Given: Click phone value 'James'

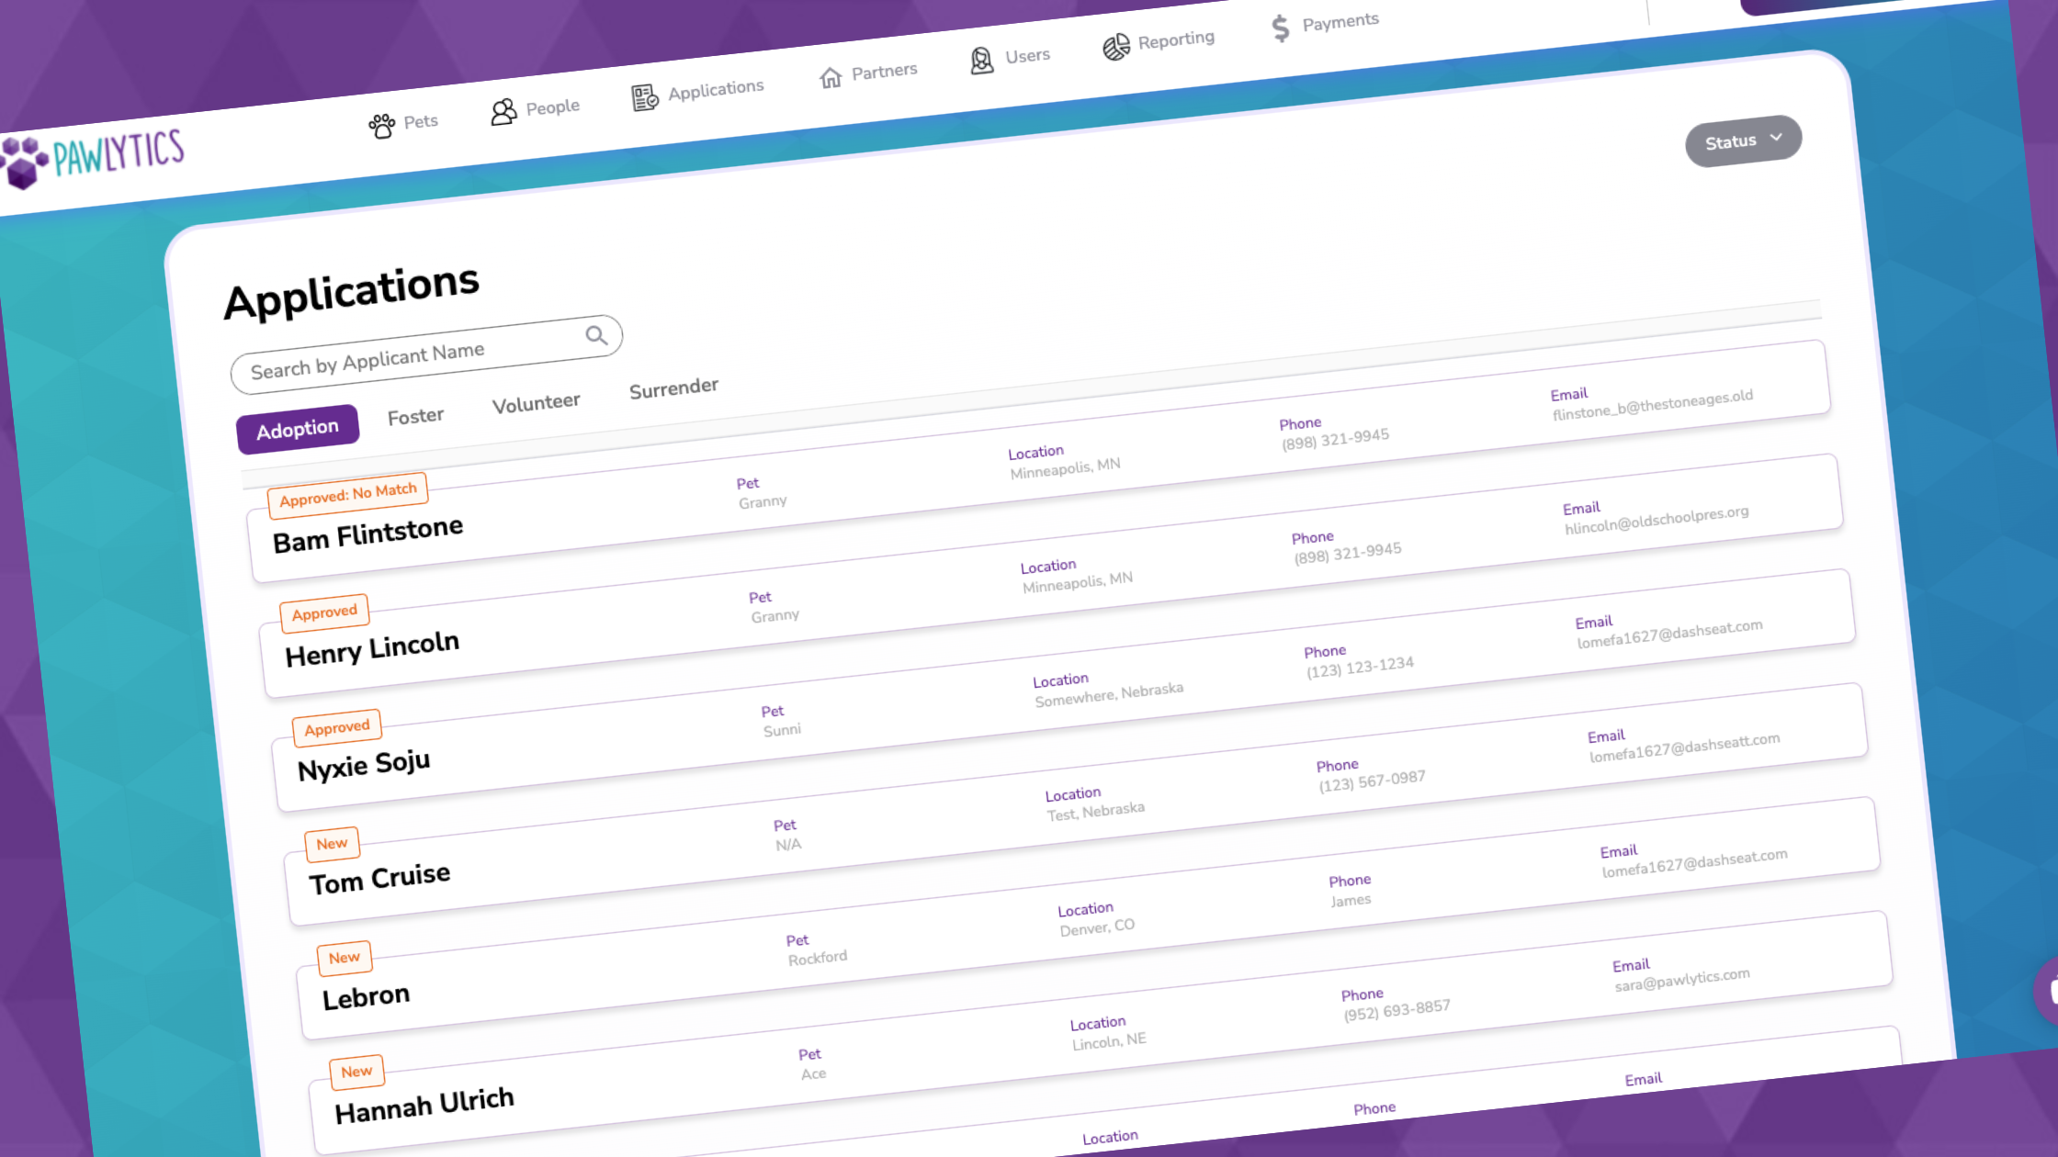Looking at the screenshot, I should pyautogui.click(x=1351, y=901).
